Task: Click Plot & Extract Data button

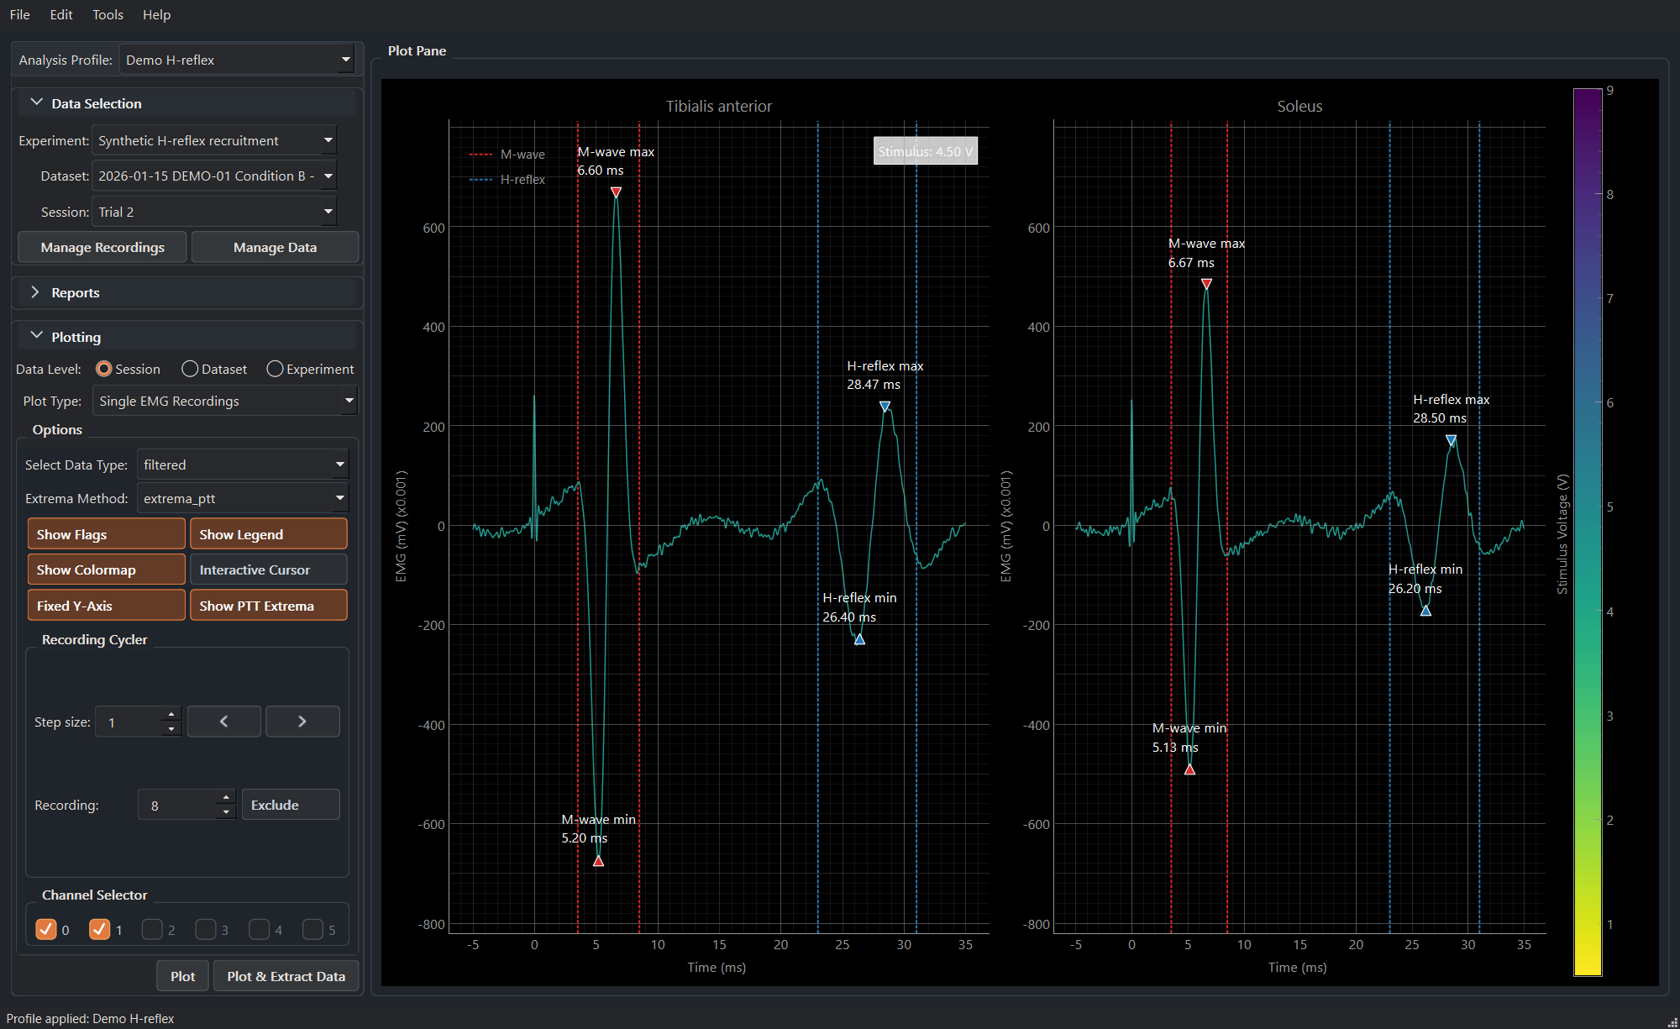Action: pyautogui.click(x=286, y=976)
